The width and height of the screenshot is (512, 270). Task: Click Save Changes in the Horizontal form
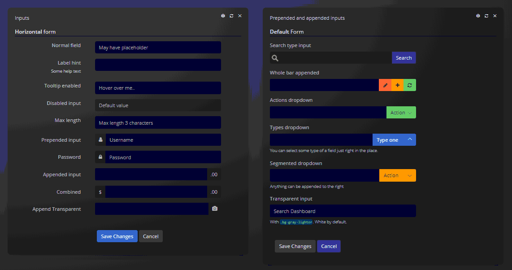tap(117, 236)
